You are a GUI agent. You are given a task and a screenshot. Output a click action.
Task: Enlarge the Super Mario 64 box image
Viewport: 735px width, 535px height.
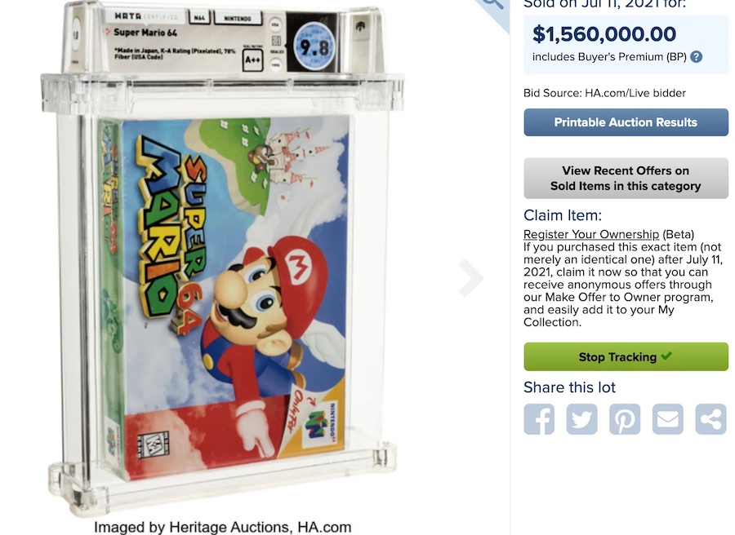click(229, 294)
